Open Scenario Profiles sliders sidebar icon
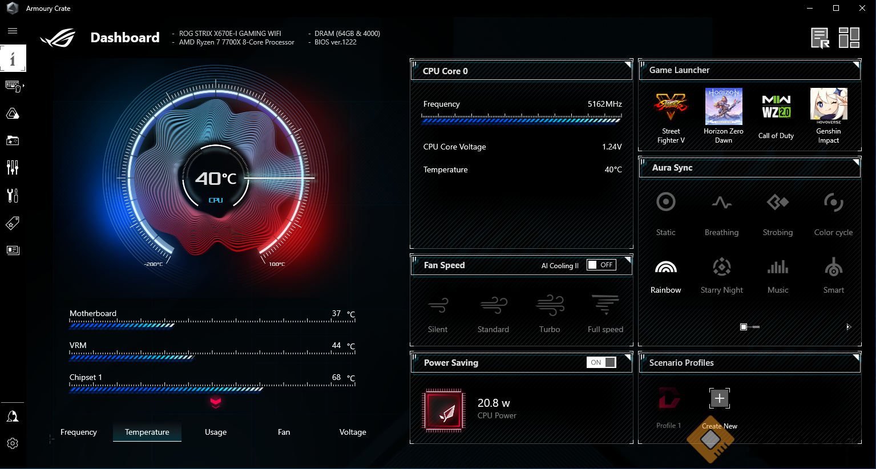Screen dimensions: 876x469 pos(13,167)
